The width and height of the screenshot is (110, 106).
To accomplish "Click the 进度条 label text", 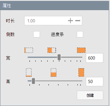I will coord(57,34).
